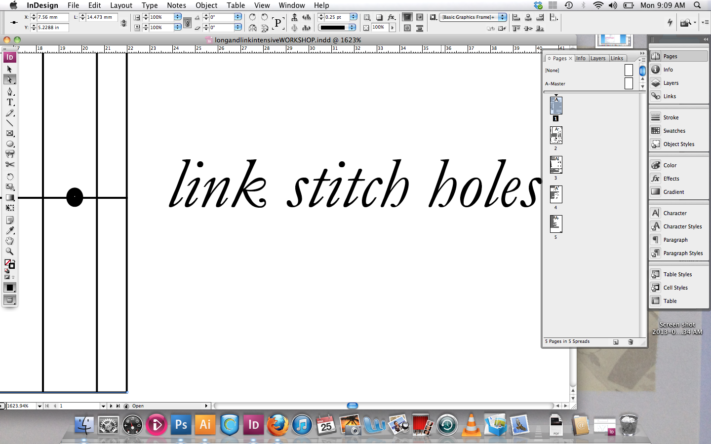Pick the Type tool
Screen dimensions: 711x444
(9, 102)
